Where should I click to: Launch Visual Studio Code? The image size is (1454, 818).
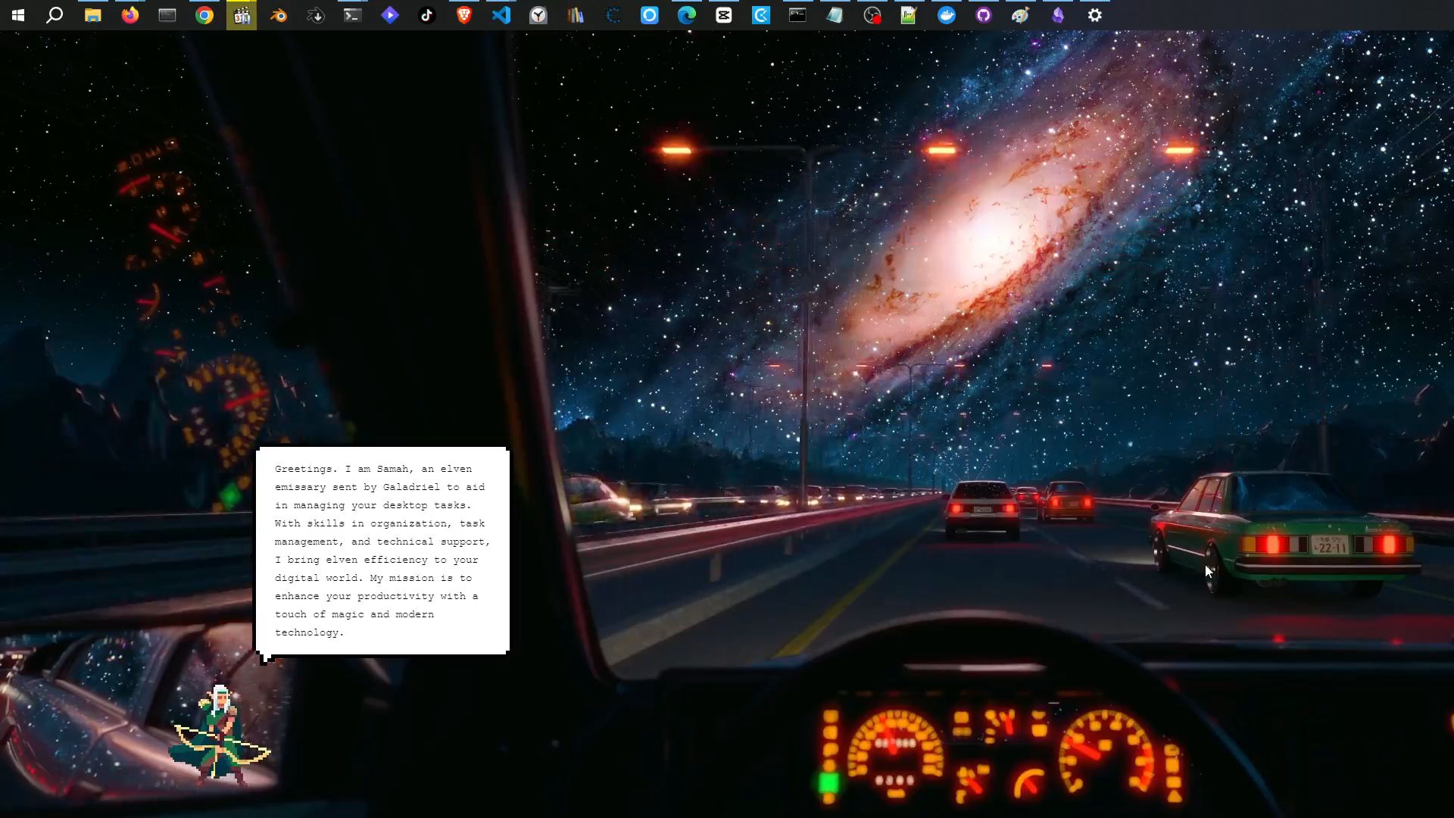click(501, 15)
